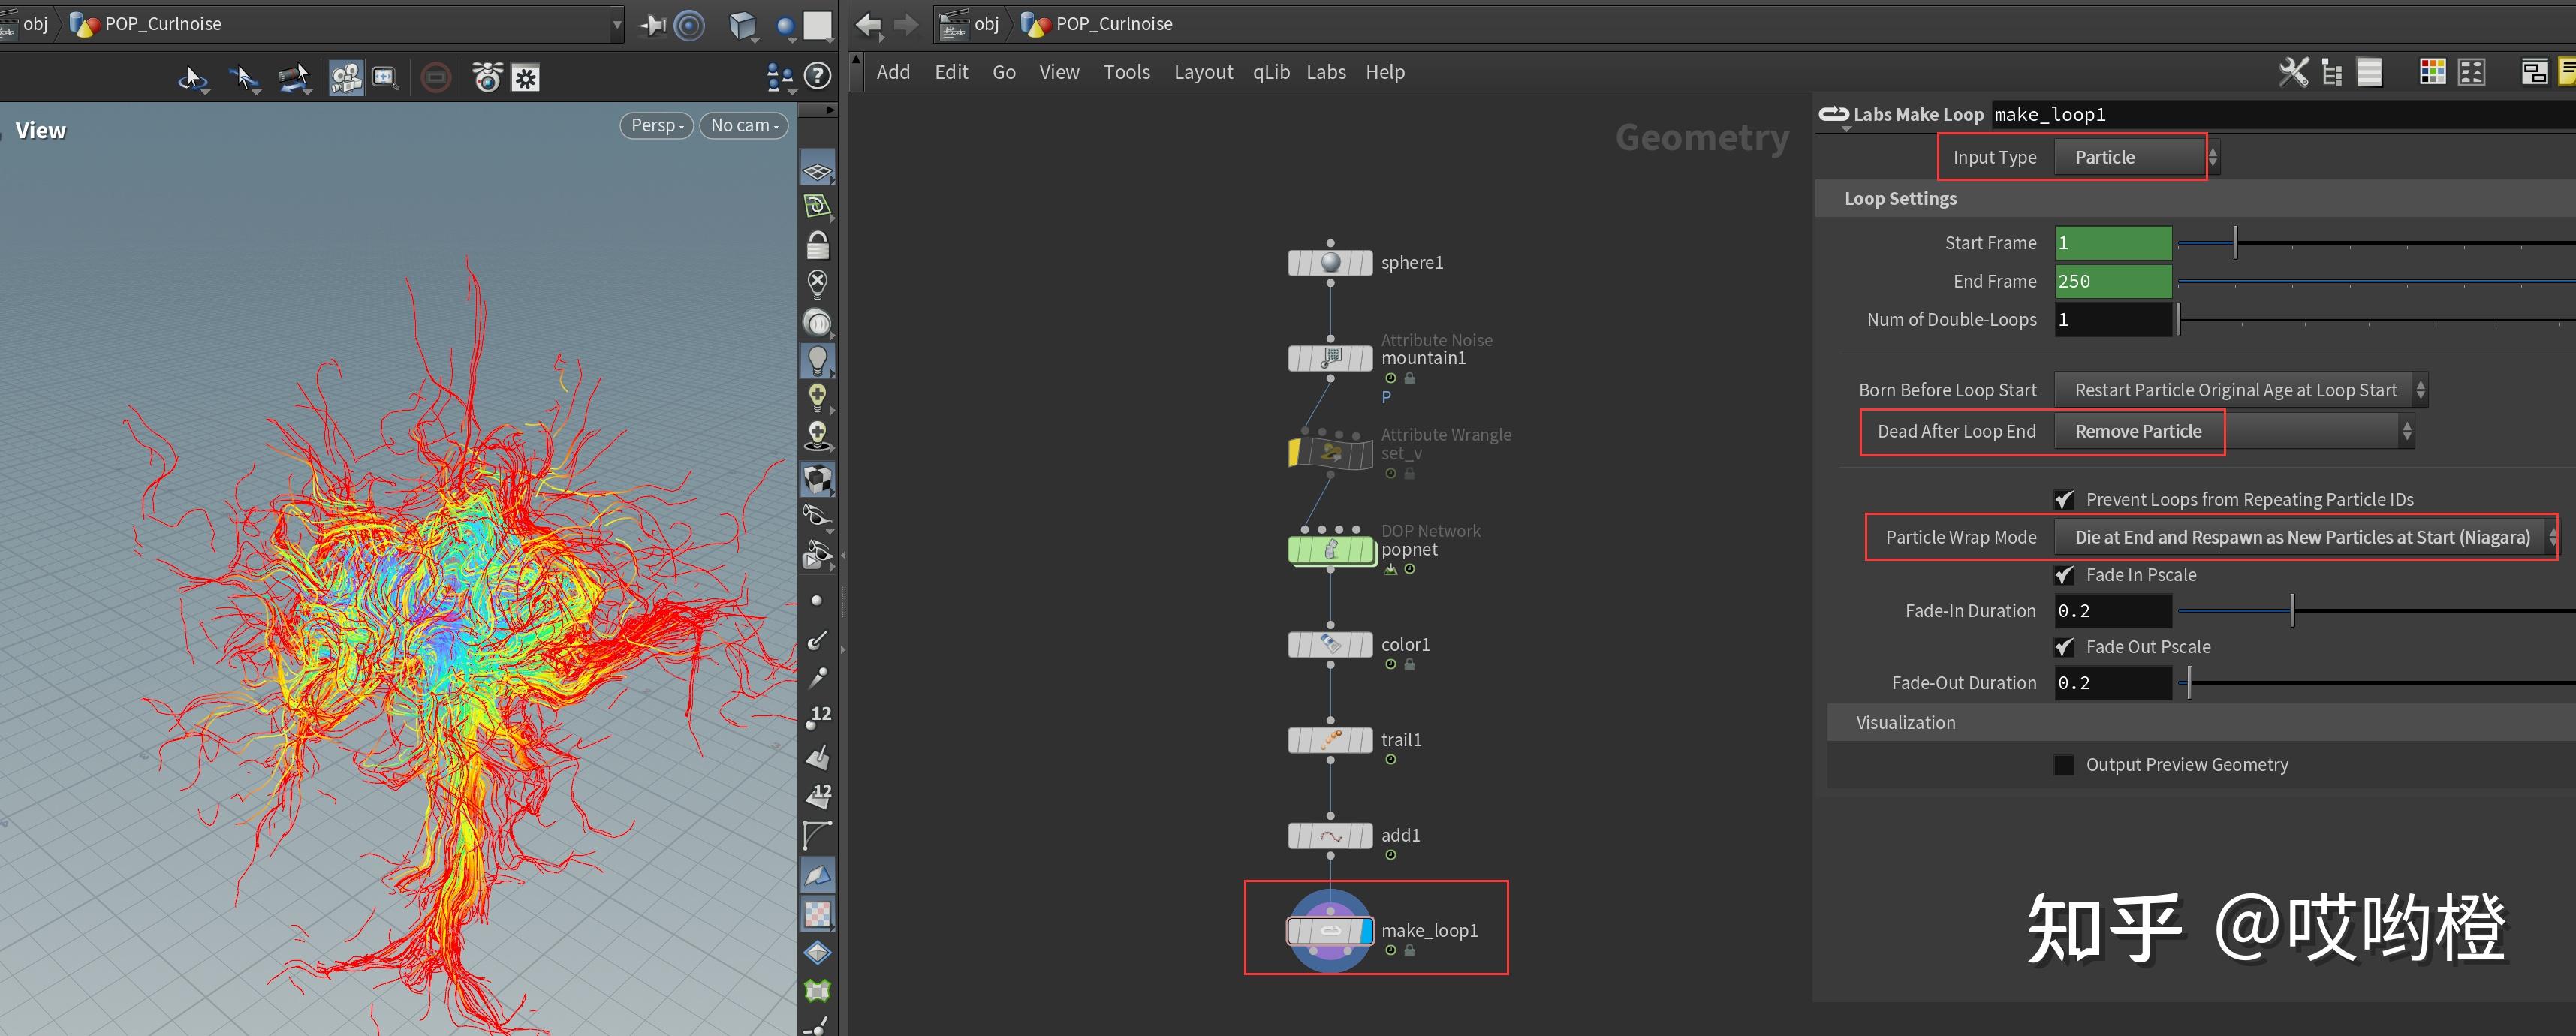This screenshot has height=1036, width=2576.
Task: Uncheck Prevent Loops from Repeating Particle IDs
Action: [2063, 500]
